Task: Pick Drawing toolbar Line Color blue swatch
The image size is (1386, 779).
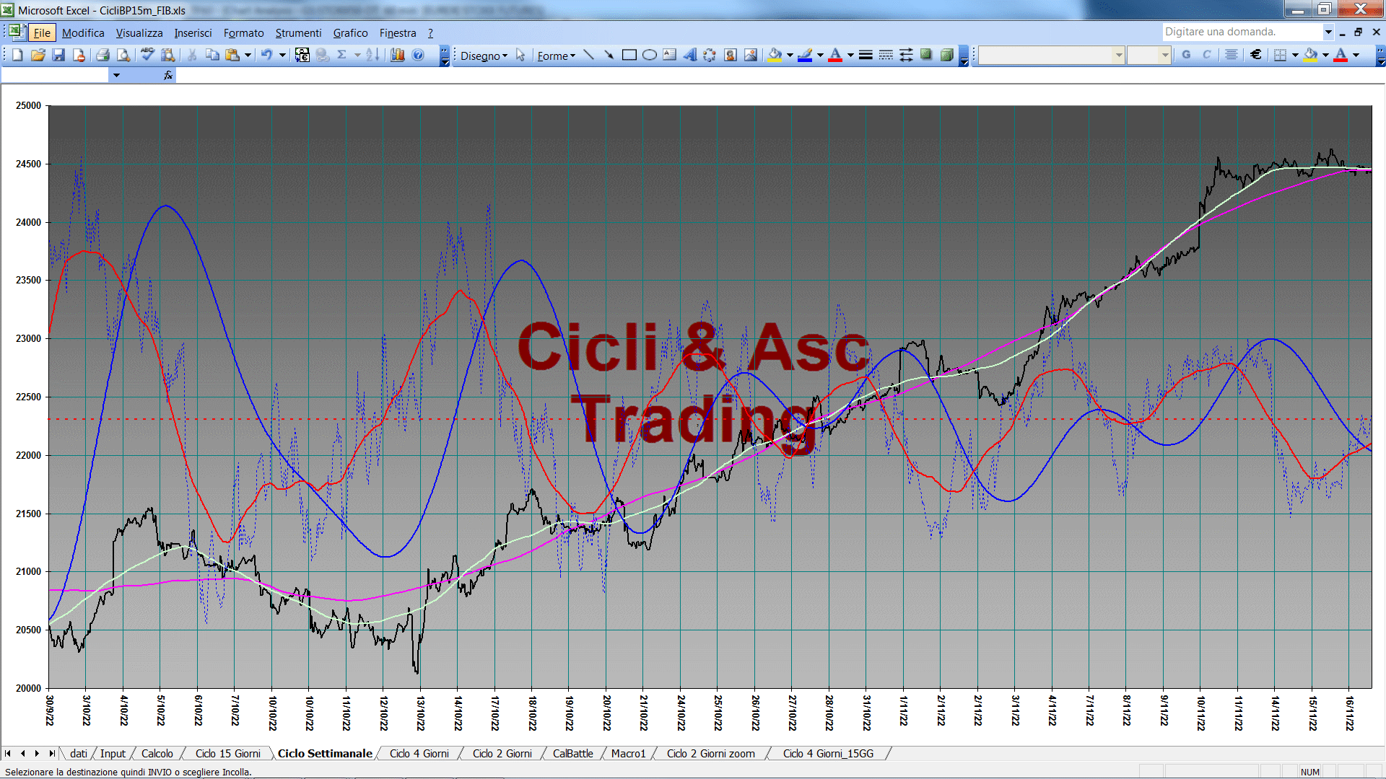Action: [x=805, y=55]
